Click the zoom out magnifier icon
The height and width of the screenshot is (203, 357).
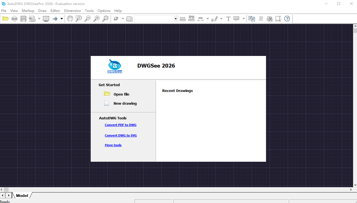click(x=87, y=19)
